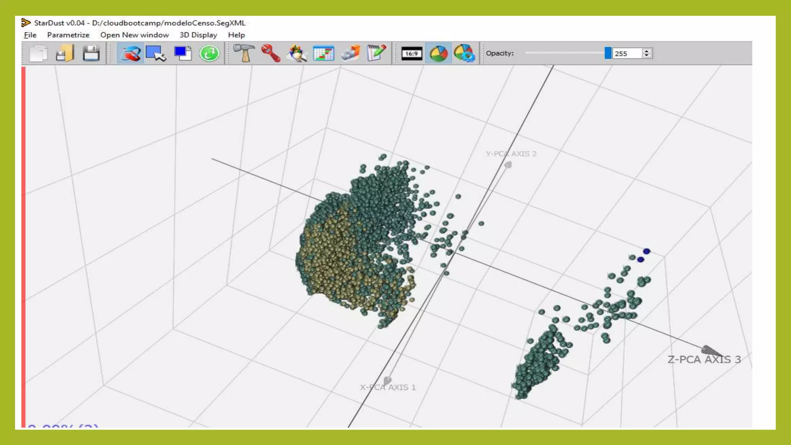
Task: Click the swap blue/white colors icon
Action: pyautogui.click(x=183, y=53)
